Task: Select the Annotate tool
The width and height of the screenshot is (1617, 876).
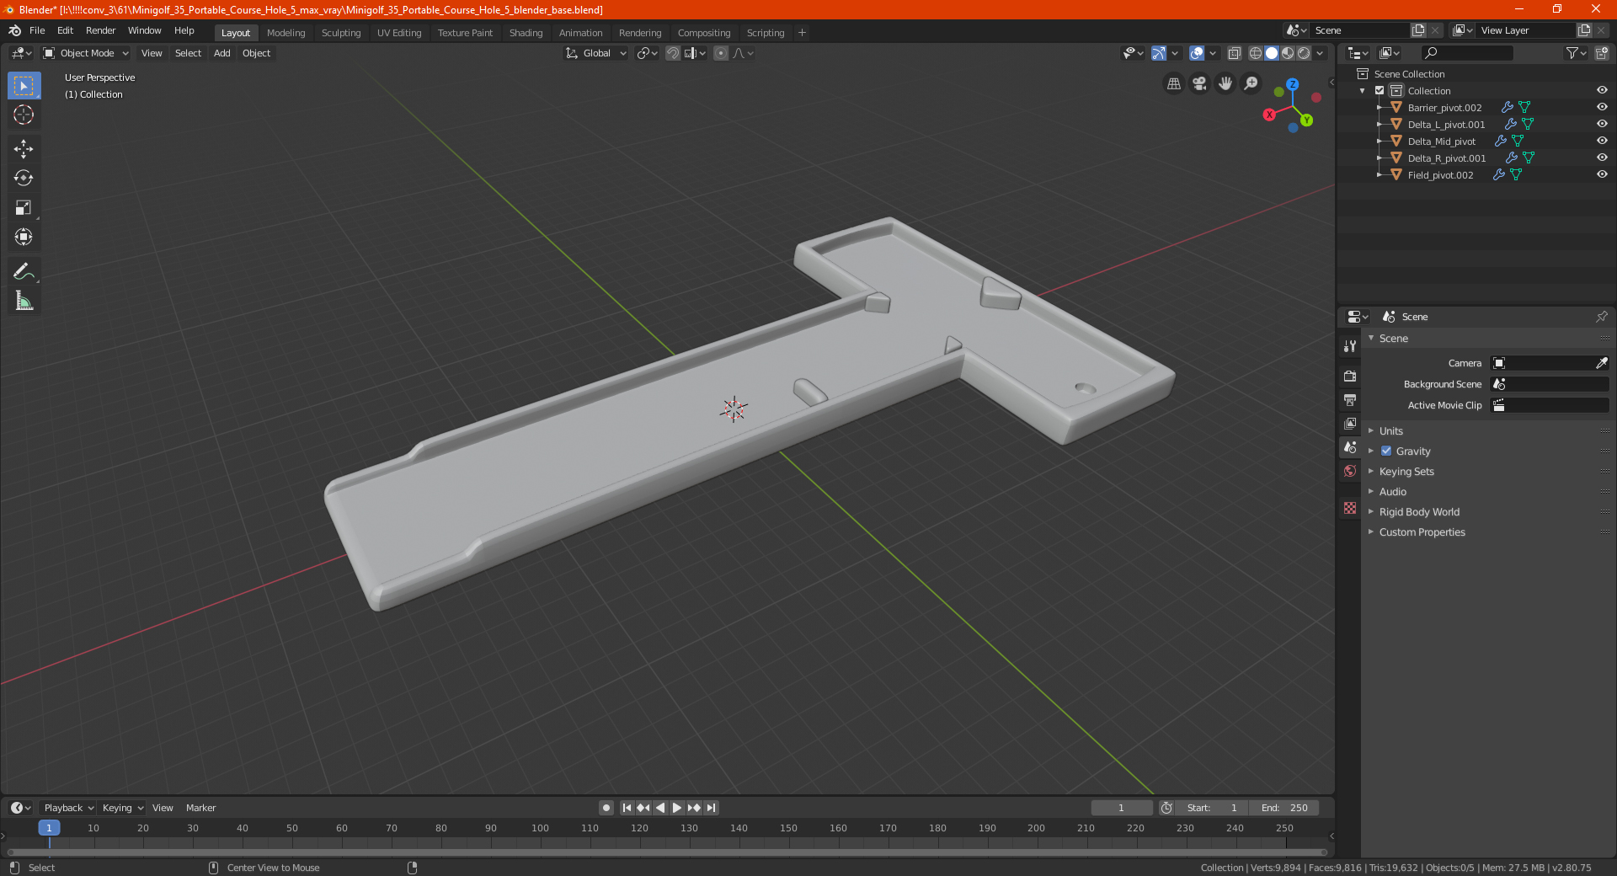Action: tap(24, 271)
